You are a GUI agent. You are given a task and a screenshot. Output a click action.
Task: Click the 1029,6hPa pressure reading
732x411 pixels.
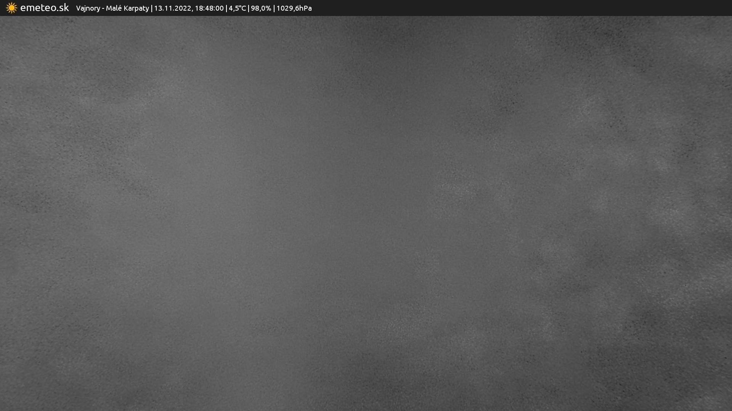point(294,8)
